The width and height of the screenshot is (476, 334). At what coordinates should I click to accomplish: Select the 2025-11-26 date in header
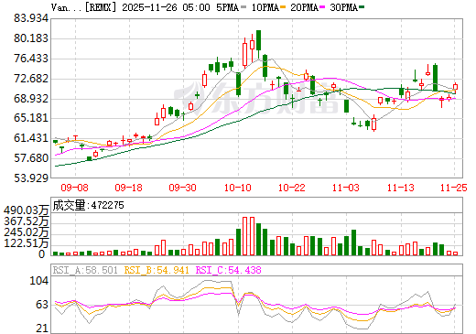pyautogui.click(x=149, y=7)
